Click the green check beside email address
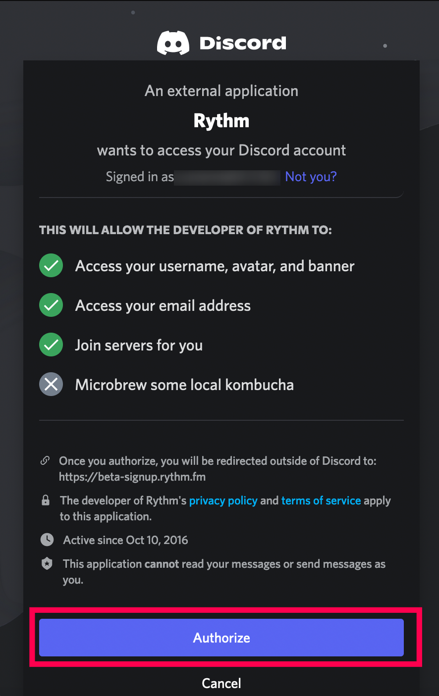This screenshot has height=696, width=439. coord(51,305)
